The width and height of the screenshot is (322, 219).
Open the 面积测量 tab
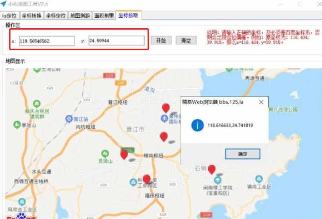click(x=104, y=15)
